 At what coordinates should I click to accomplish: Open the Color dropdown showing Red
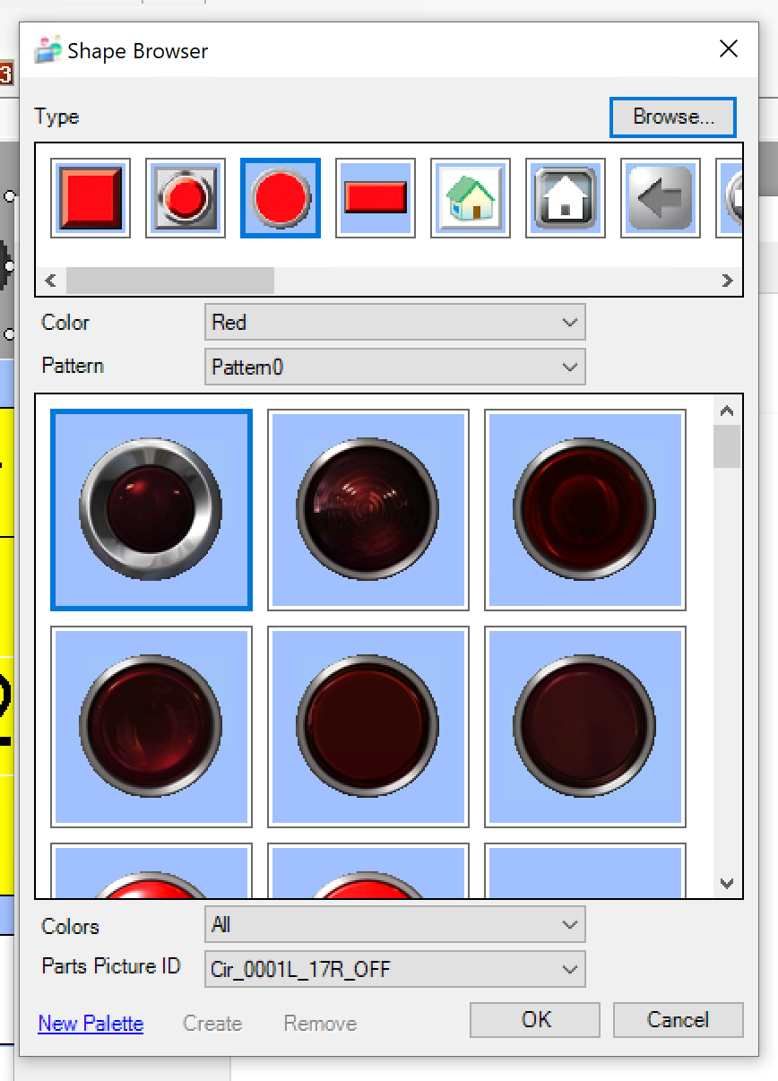[x=394, y=322]
